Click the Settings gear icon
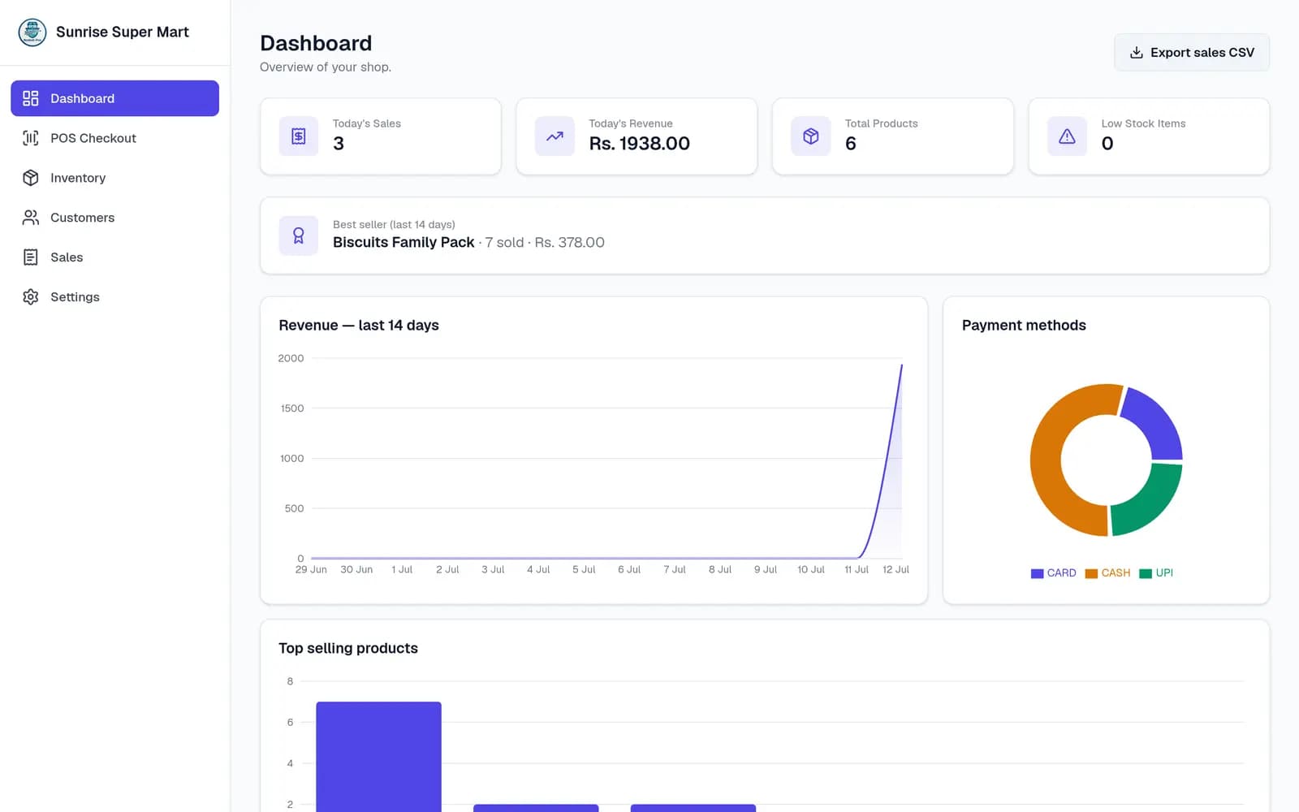The width and height of the screenshot is (1299, 812). 31,297
